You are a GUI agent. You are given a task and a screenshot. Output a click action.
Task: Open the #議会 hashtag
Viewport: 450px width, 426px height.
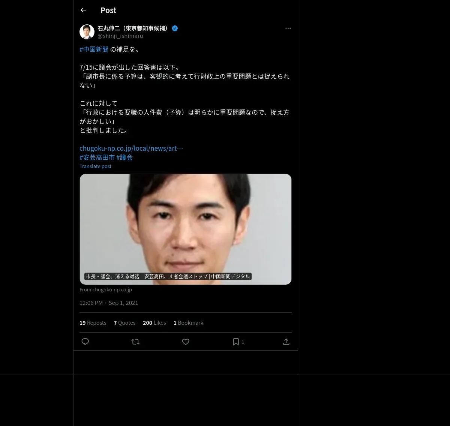[124, 157]
